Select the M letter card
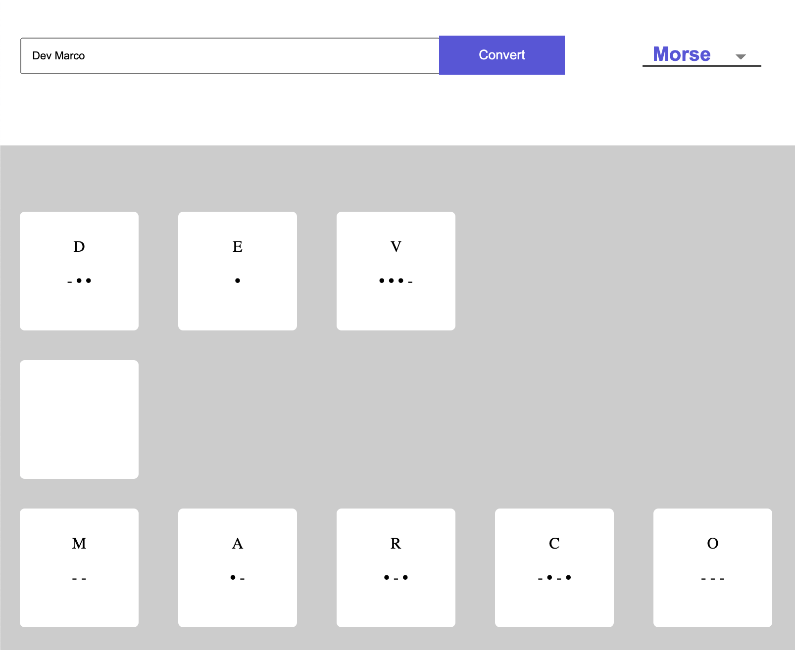The height and width of the screenshot is (650, 795). pos(79,567)
